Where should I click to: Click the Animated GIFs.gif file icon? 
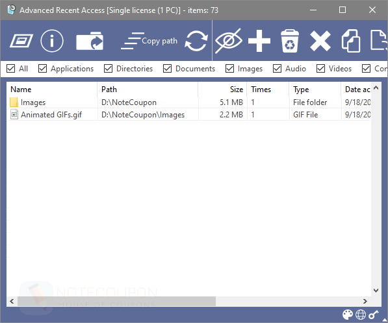14,114
